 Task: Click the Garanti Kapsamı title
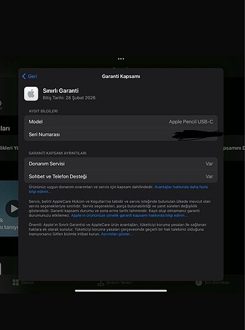point(121,76)
